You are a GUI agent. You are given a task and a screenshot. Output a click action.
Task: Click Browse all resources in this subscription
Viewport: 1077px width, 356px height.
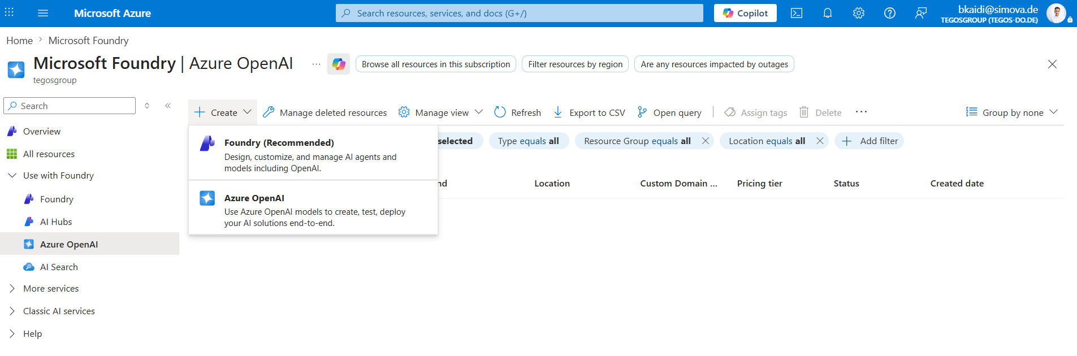click(x=436, y=64)
